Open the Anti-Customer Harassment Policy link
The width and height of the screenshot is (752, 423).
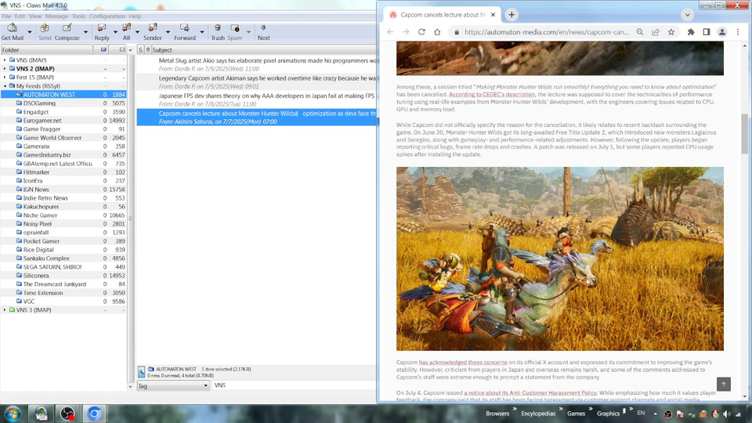(x=530, y=392)
